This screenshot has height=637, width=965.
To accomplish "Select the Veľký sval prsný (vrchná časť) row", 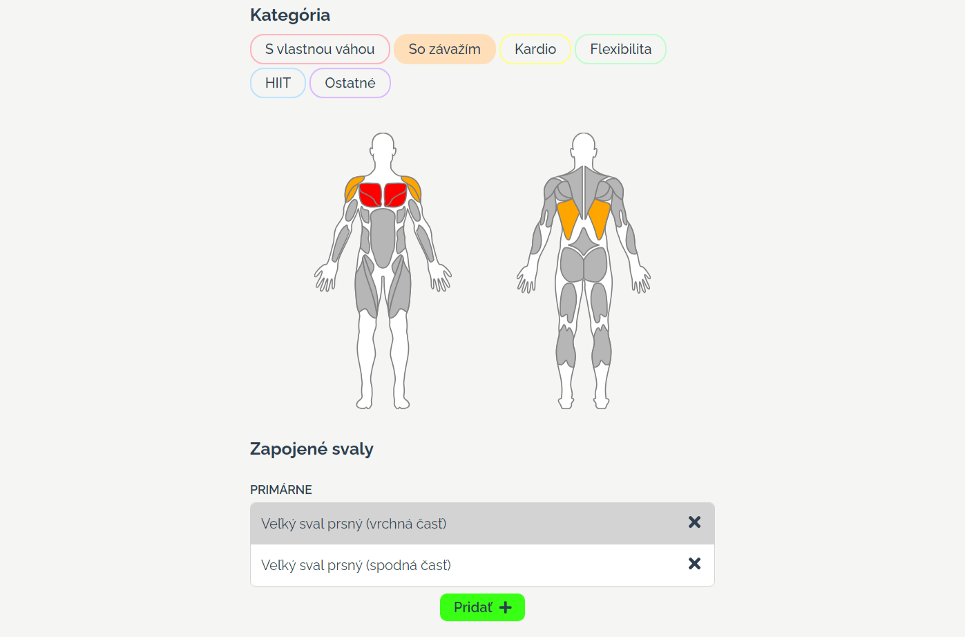I will pyautogui.click(x=482, y=524).
